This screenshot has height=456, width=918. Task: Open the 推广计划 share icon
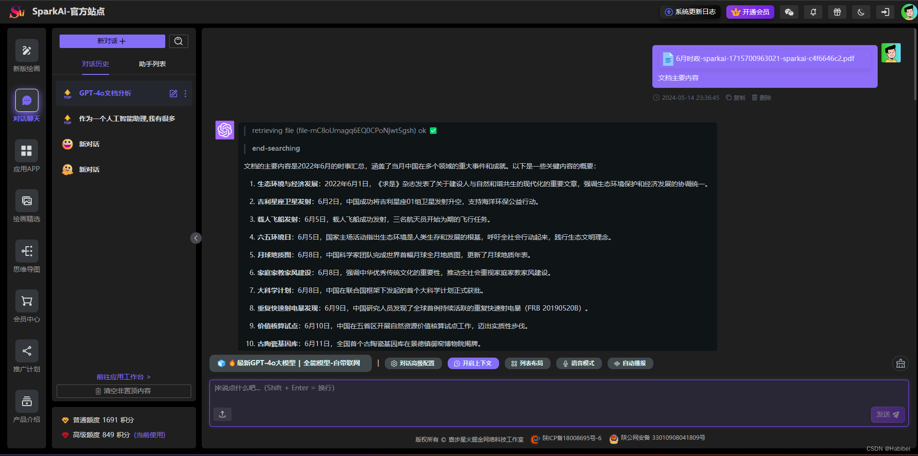click(26, 351)
